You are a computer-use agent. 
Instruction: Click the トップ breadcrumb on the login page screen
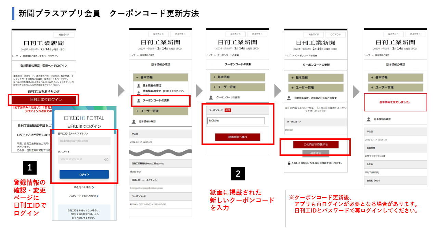15,56
